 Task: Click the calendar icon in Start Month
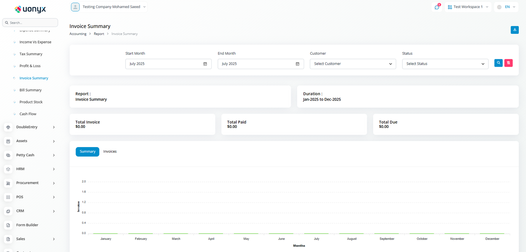point(205,64)
